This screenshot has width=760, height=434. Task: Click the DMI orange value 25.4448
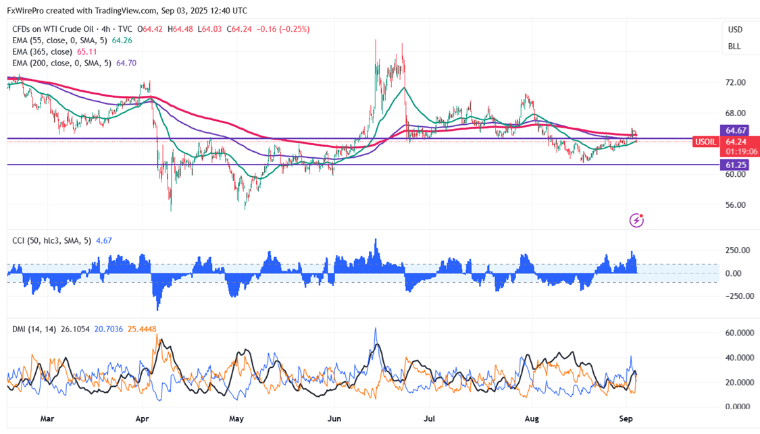pos(142,329)
